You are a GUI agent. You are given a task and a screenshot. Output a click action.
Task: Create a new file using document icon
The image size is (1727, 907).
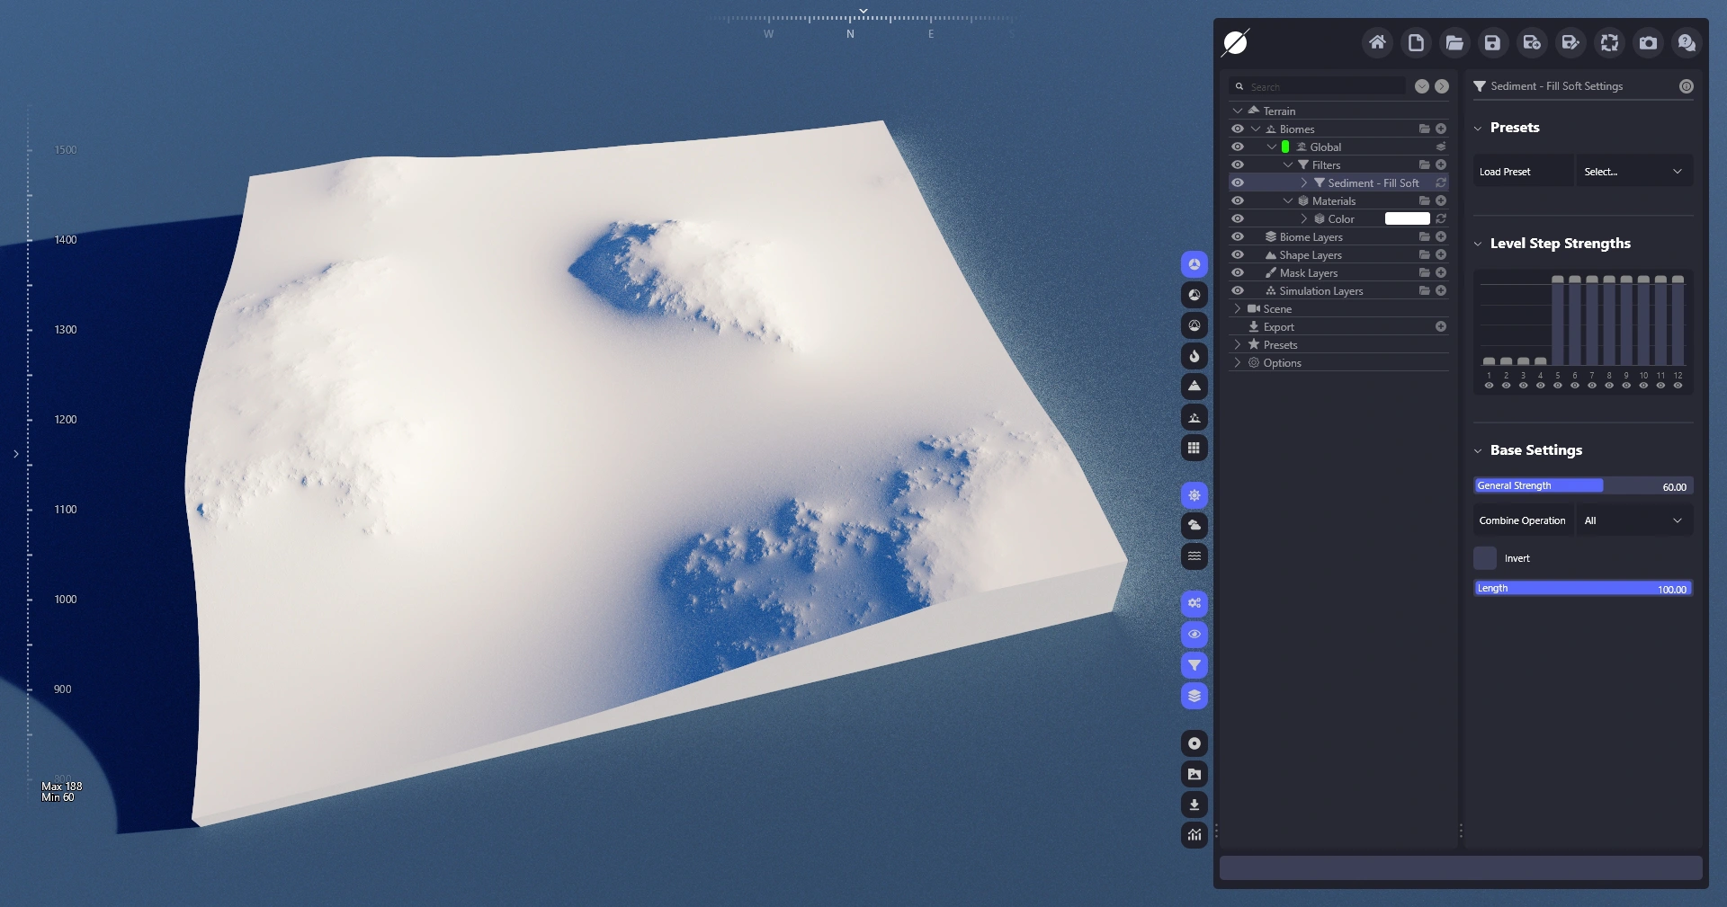tap(1416, 42)
